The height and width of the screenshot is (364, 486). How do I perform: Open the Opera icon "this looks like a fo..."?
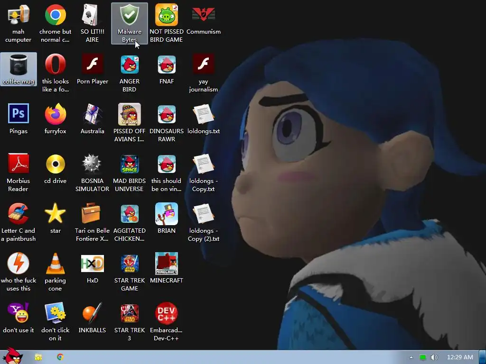[55, 73]
